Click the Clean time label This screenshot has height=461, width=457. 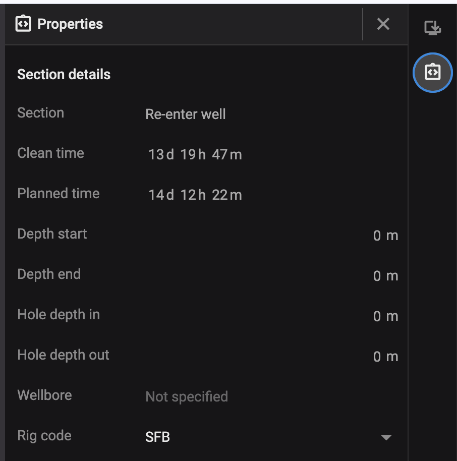50,153
